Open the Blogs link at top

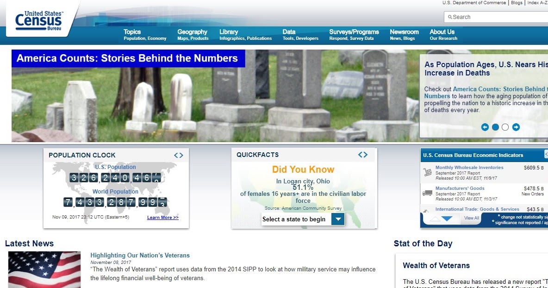point(517,2)
